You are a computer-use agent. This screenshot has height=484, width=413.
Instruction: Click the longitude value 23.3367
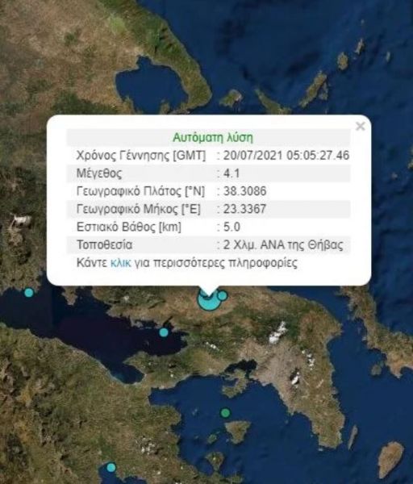[244, 209]
